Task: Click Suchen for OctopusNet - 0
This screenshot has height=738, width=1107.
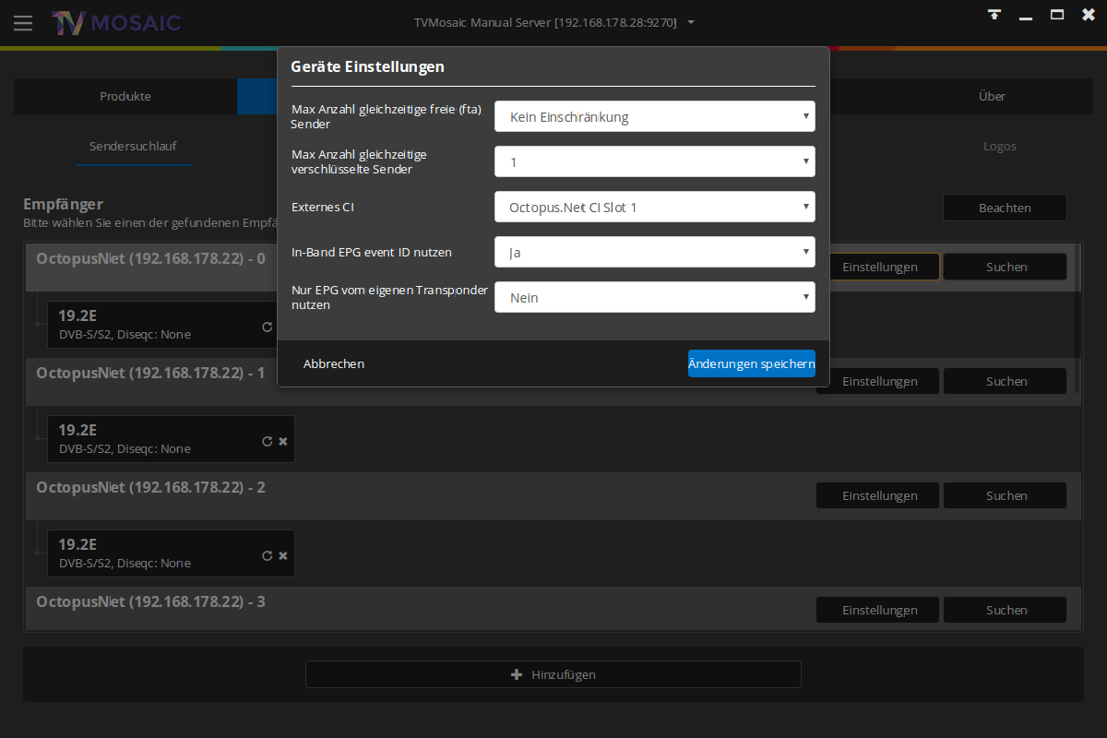Action: [x=1006, y=267]
